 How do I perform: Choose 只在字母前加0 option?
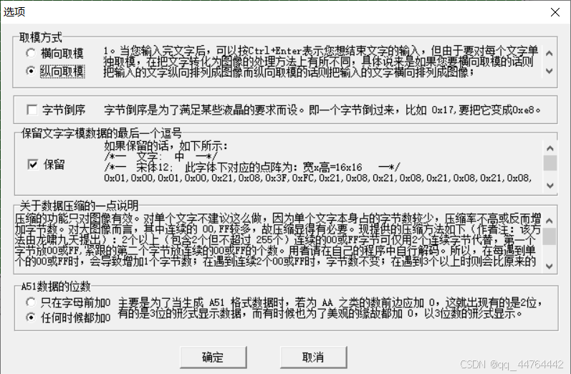coord(68,302)
